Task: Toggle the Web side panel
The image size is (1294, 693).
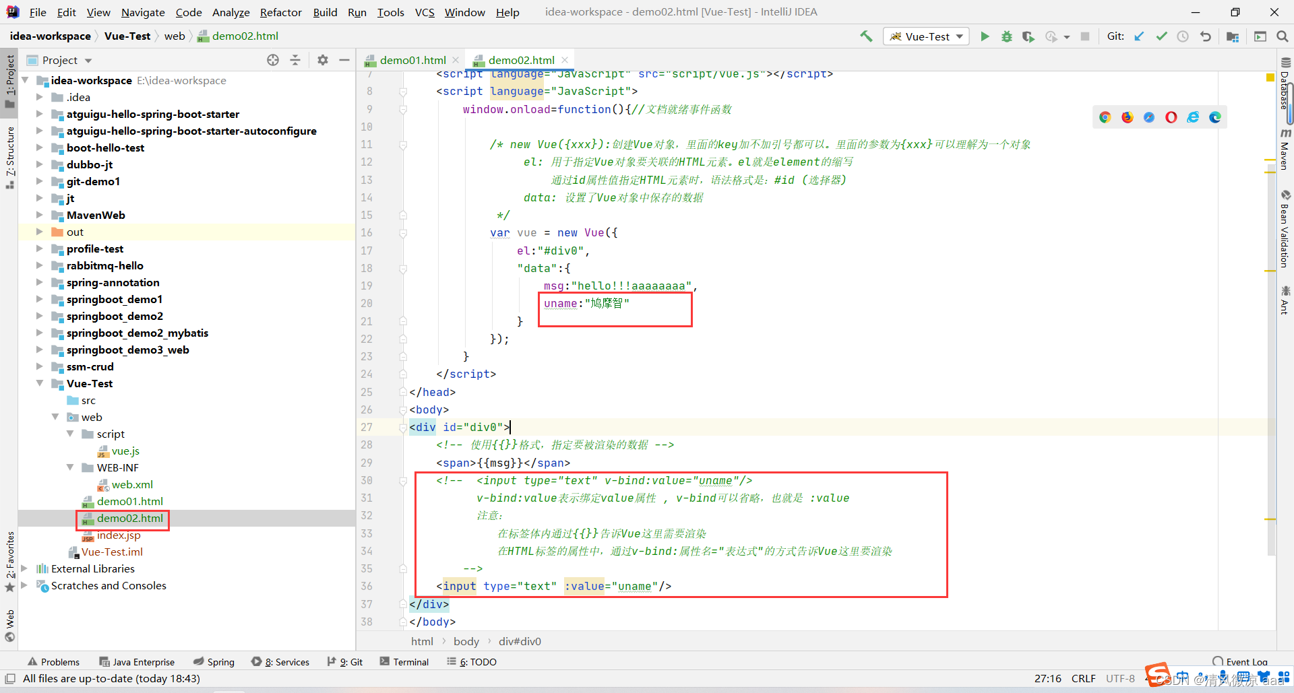Action: (x=9, y=626)
